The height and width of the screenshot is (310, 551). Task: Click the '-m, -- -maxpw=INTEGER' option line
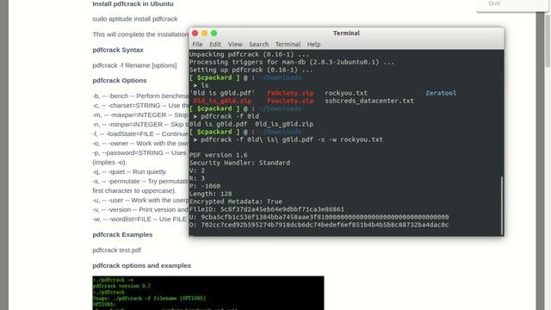point(140,115)
